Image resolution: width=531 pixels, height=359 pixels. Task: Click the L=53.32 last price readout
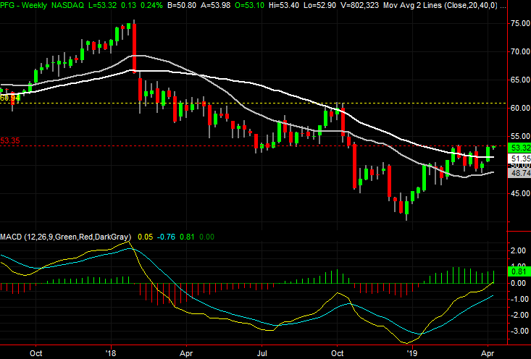coord(103,5)
